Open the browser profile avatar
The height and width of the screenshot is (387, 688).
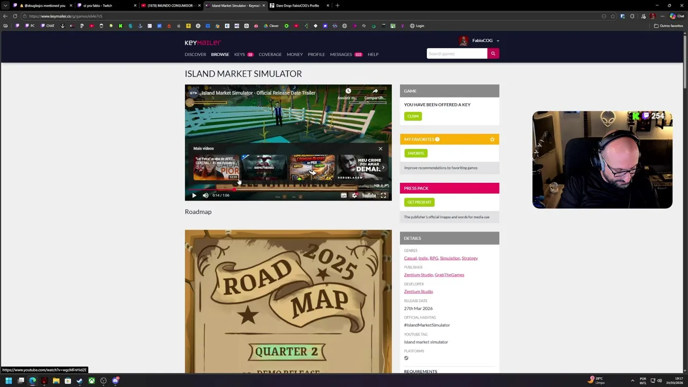tap(653, 16)
